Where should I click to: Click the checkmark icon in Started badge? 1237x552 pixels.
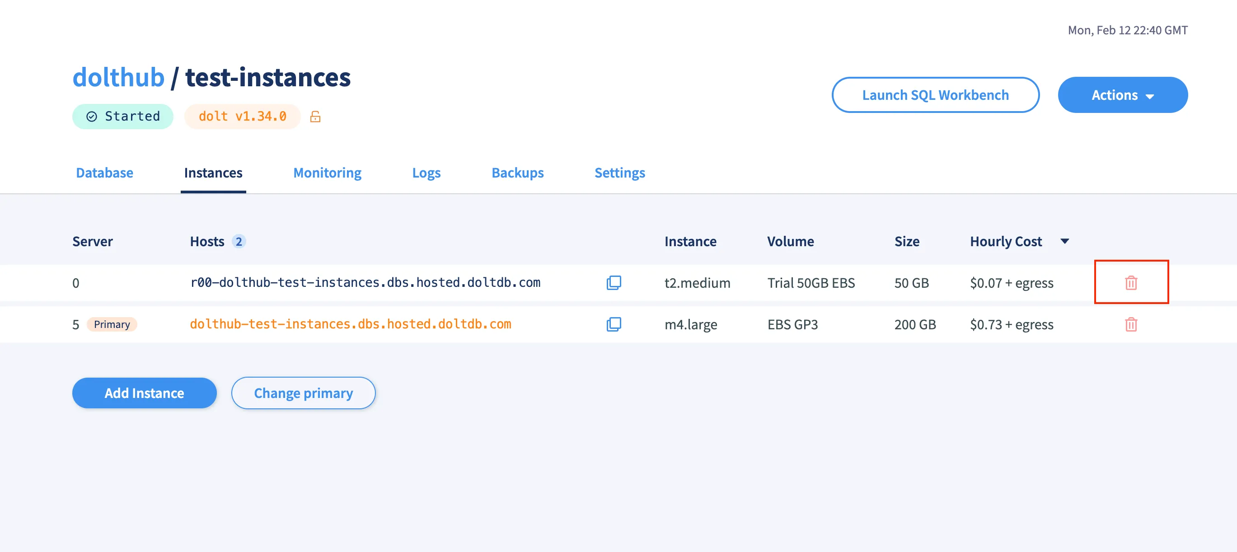pyautogui.click(x=92, y=116)
